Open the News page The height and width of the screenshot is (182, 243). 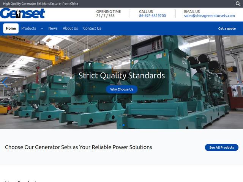(53, 28)
